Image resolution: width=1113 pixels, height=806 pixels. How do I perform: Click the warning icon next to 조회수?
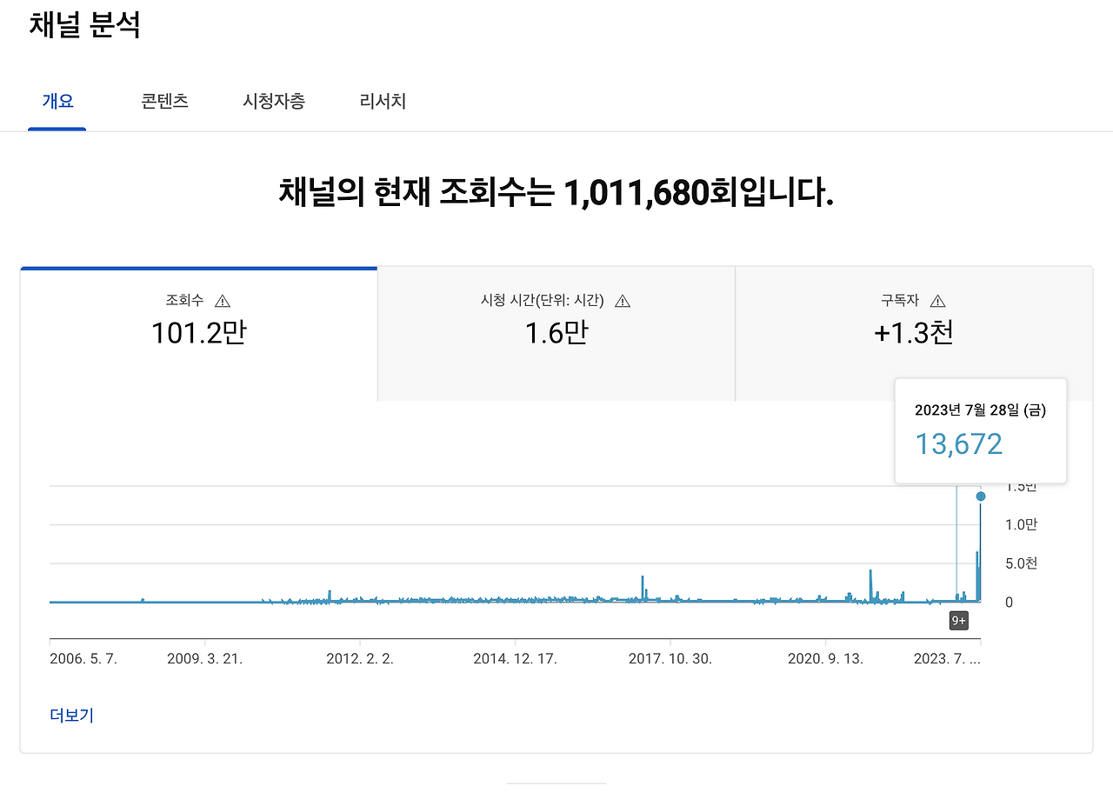(x=223, y=300)
